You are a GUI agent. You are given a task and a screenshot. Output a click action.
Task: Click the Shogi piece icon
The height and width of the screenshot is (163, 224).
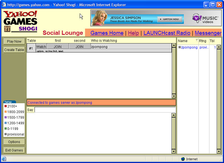7,29
